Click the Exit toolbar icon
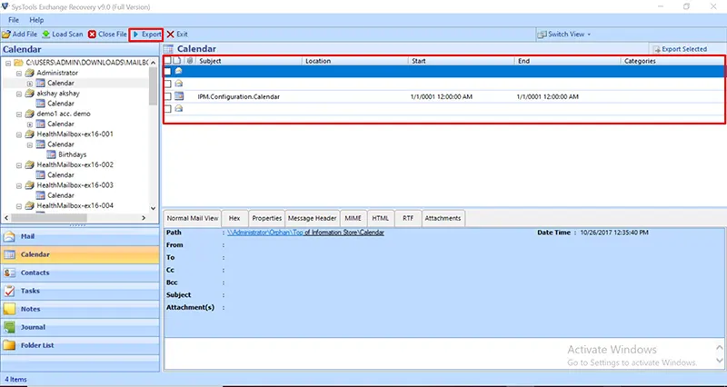727x387 pixels. 170,35
